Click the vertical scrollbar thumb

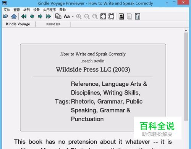pyautogui.click(x=186, y=77)
